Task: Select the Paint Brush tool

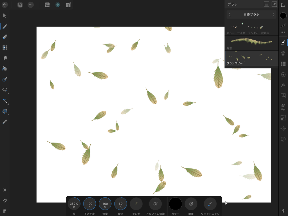Action: coord(4,26)
